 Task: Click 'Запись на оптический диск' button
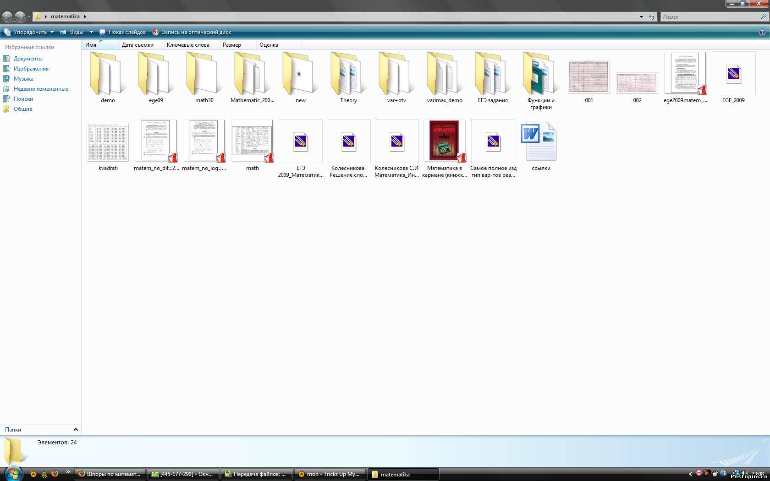point(192,32)
